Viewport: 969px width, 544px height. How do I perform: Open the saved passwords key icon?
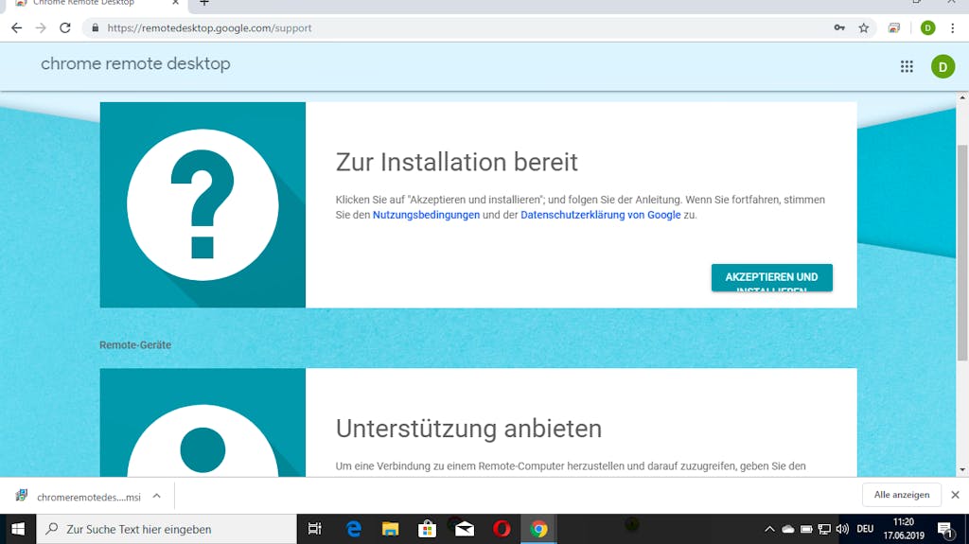coord(839,27)
